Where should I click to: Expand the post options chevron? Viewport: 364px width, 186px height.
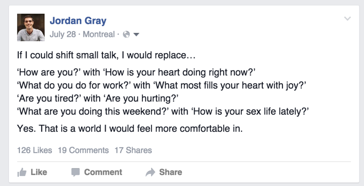click(x=347, y=19)
